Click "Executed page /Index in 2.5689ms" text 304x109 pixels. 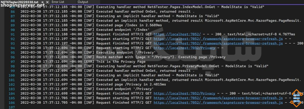129,25
